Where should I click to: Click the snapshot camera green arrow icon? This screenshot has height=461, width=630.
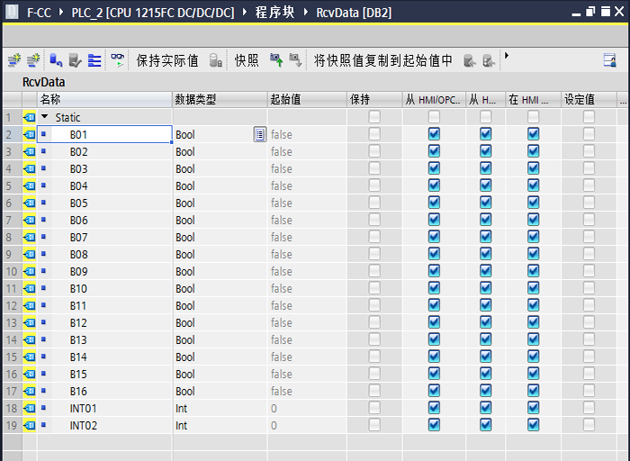[276, 60]
